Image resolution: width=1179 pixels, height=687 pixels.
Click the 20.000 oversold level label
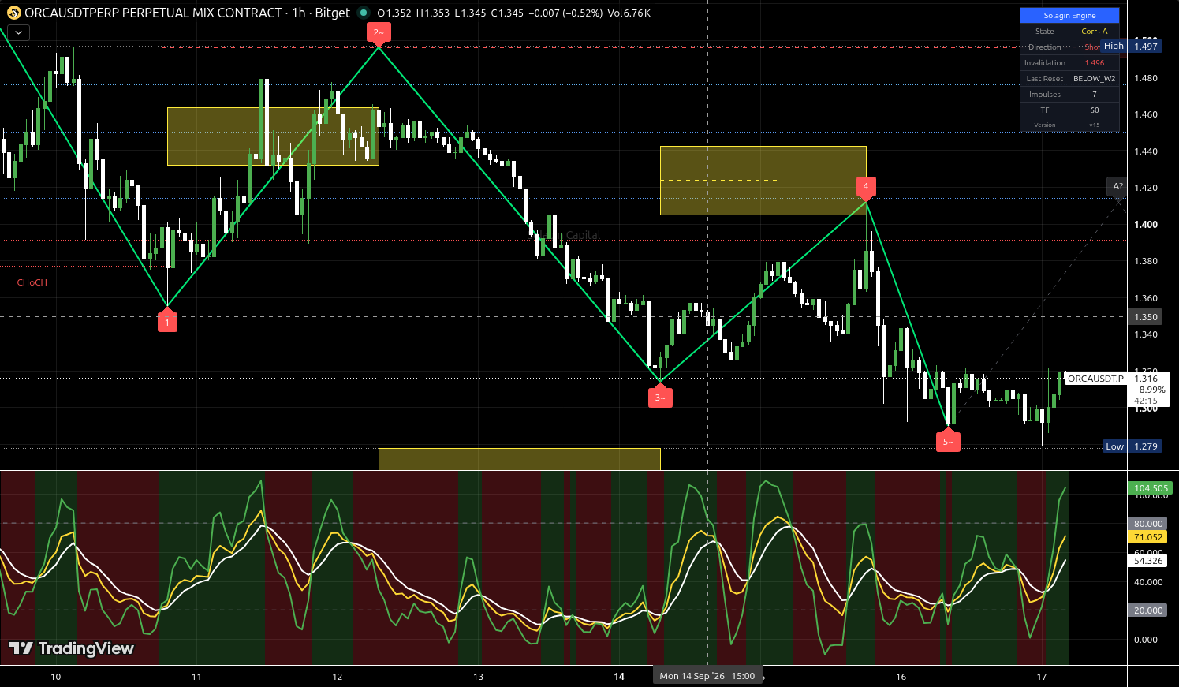click(1148, 610)
